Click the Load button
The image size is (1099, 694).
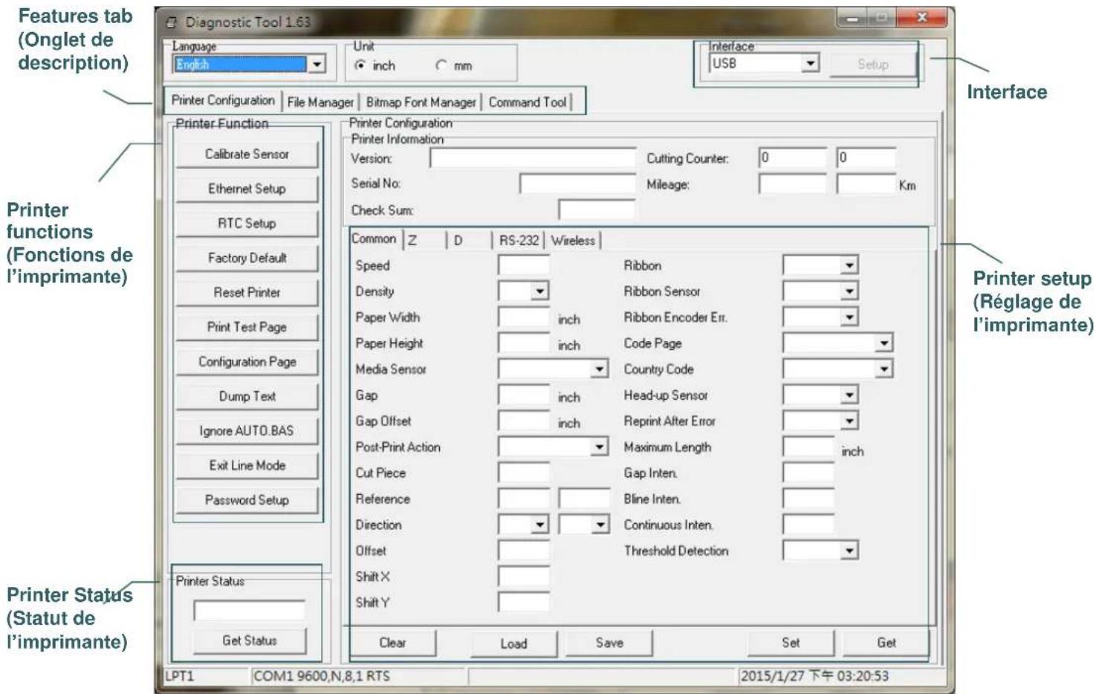[x=513, y=643]
